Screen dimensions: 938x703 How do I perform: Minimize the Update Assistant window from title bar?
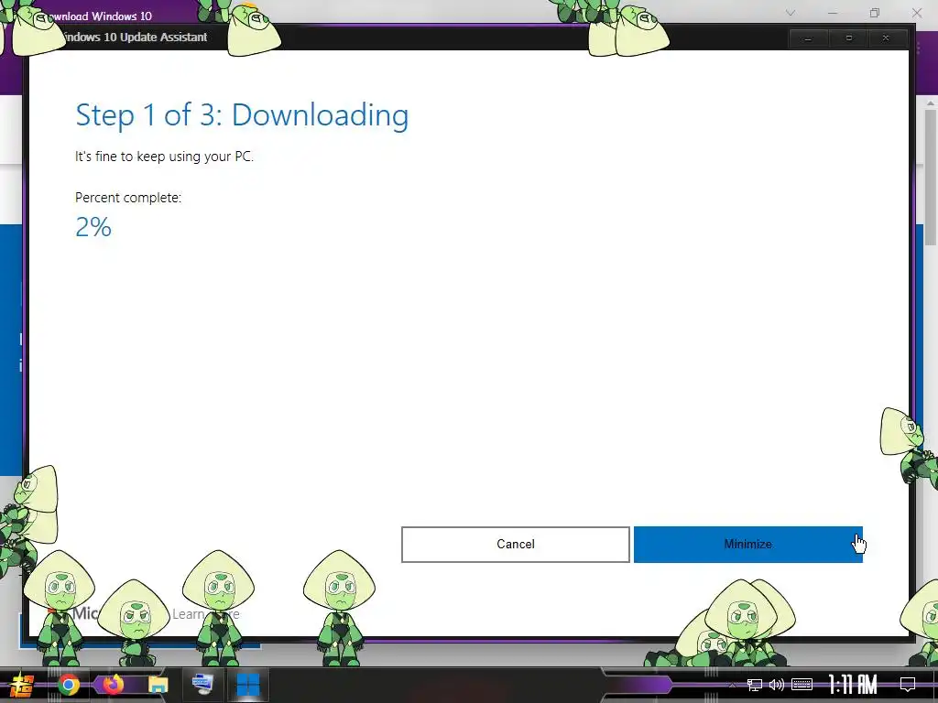(808, 38)
